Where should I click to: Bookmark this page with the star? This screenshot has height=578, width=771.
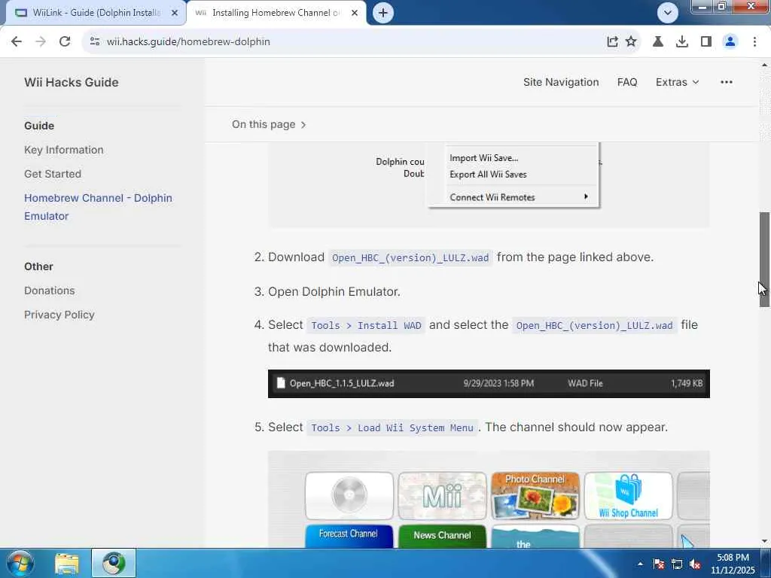pos(631,42)
